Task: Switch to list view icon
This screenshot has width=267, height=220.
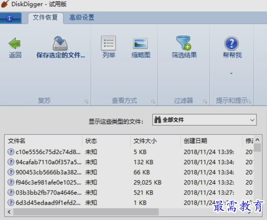Action: (108, 43)
